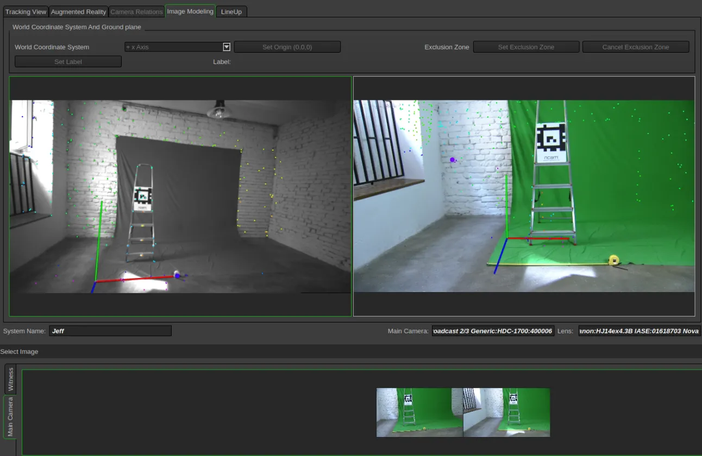Click the Set Label button
Image resolution: width=702 pixels, height=456 pixels.
pos(68,62)
